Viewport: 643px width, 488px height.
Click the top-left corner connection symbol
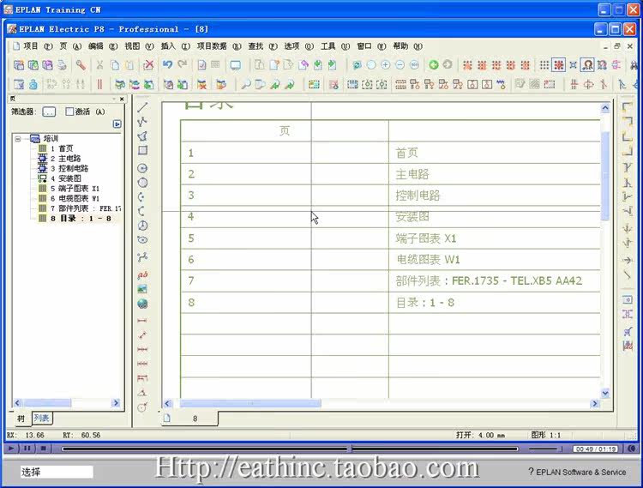pyautogui.click(x=627, y=107)
